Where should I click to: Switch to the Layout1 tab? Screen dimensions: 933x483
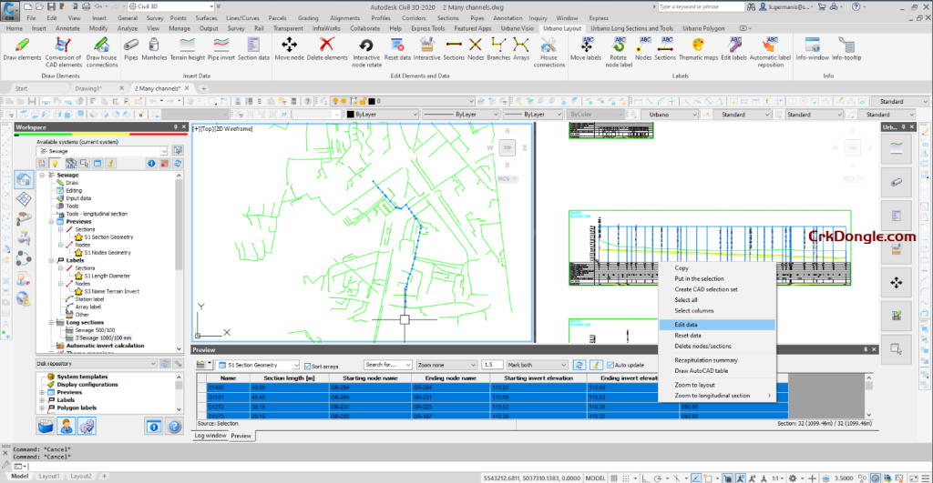tap(49, 477)
